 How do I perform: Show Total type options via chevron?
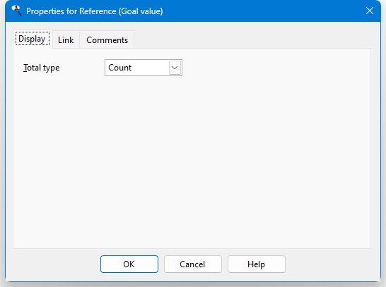coord(175,68)
